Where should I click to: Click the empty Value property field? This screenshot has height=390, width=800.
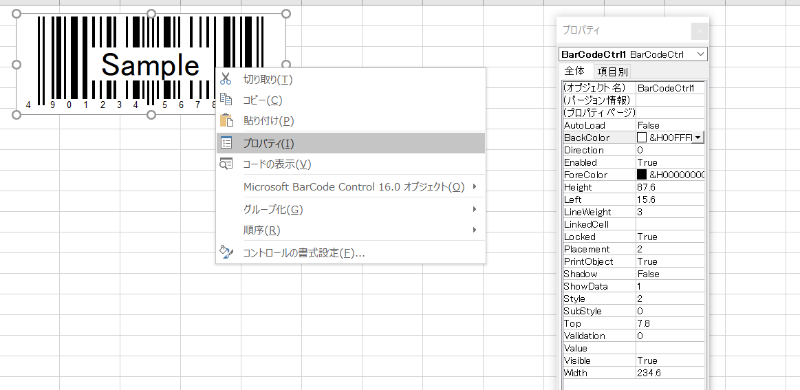(x=670, y=348)
